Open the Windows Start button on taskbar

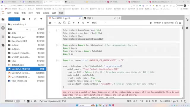(x=77, y=105)
